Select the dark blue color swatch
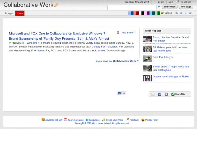This screenshot has width=197, height=147. (x=132, y=13)
